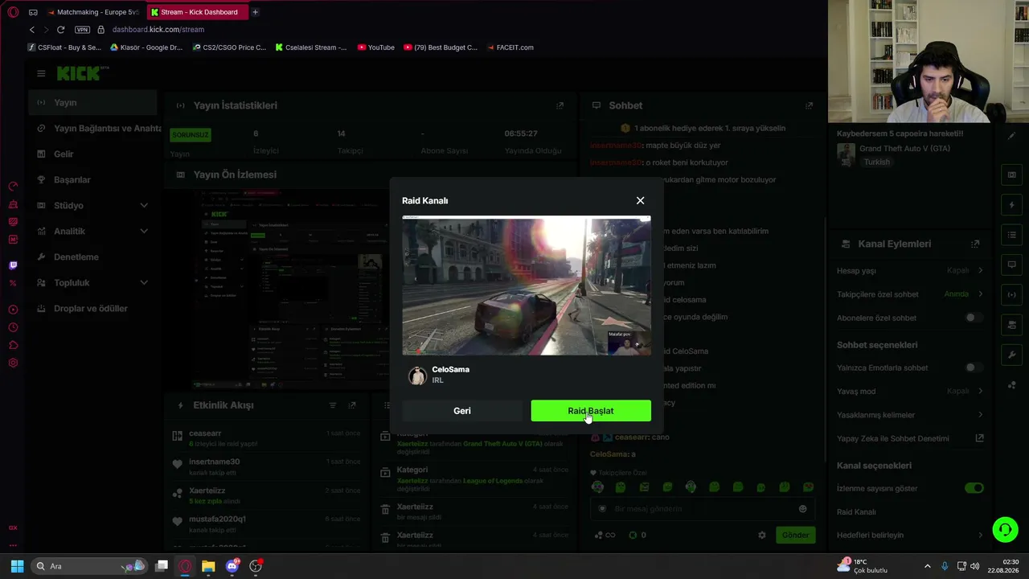Pop out the Sohbet panel
1029x579 pixels.
(x=810, y=105)
